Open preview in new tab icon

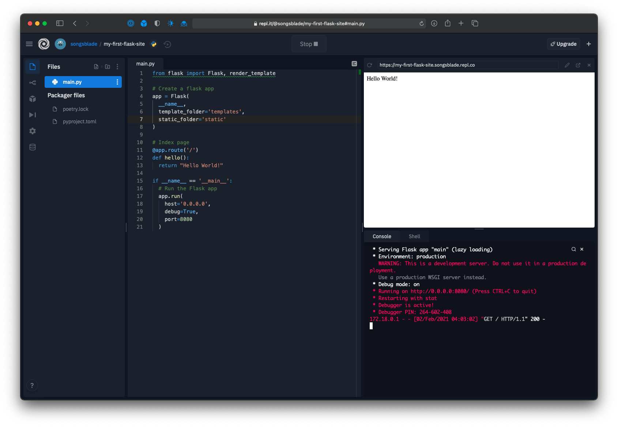pos(578,65)
